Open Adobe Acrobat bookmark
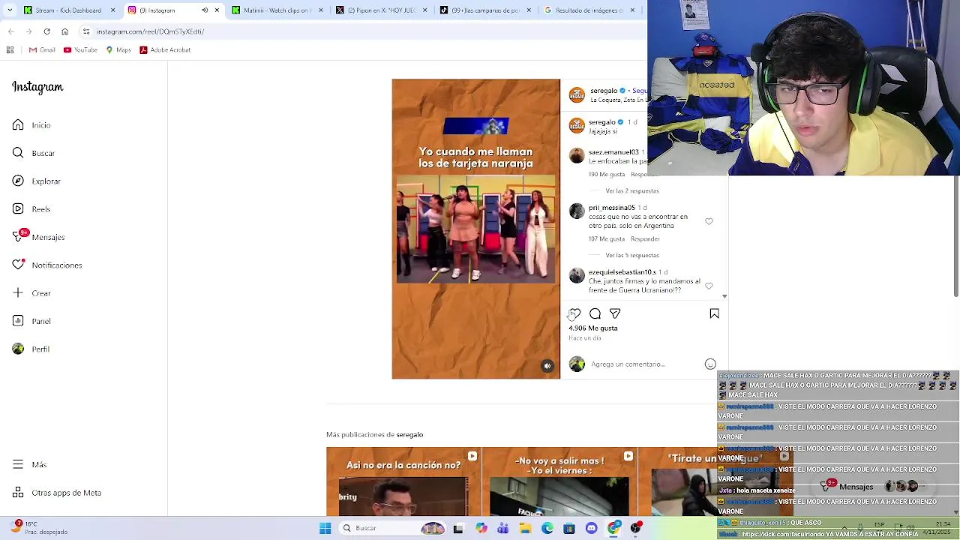The height and width of the screenshot is (540, 960). pos(165,50)
